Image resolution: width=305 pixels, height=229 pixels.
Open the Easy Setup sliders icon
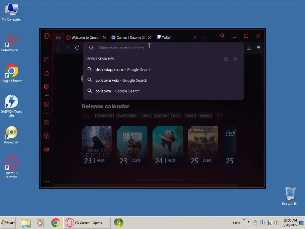259,48
